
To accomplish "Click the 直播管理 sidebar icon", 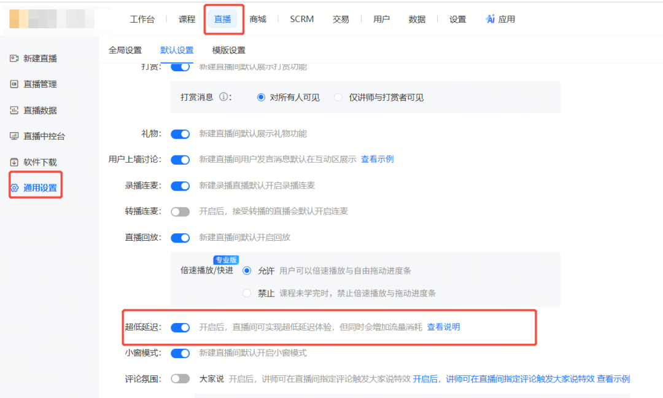I will [14, 84].
